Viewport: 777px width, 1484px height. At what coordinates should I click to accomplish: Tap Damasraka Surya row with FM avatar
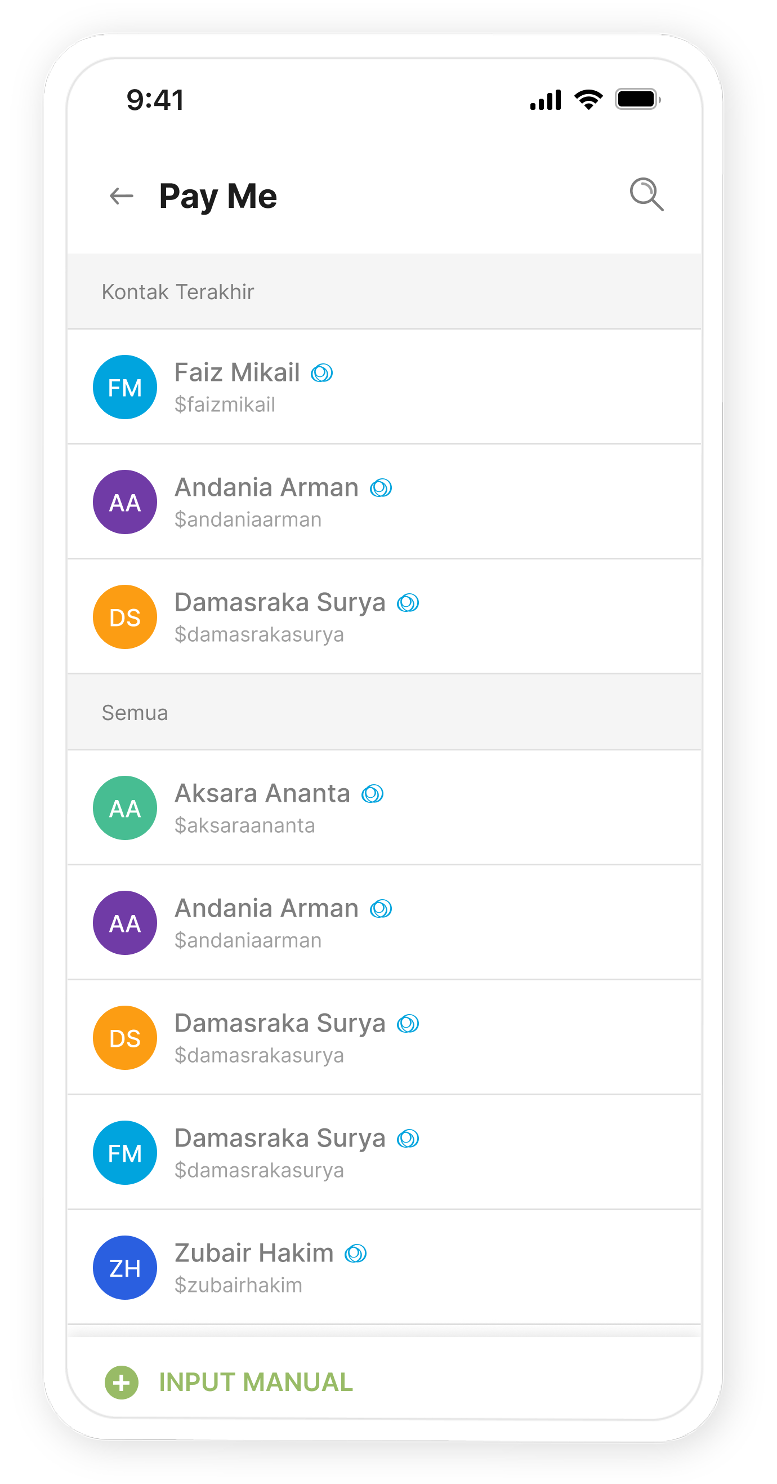[385, 1152]
